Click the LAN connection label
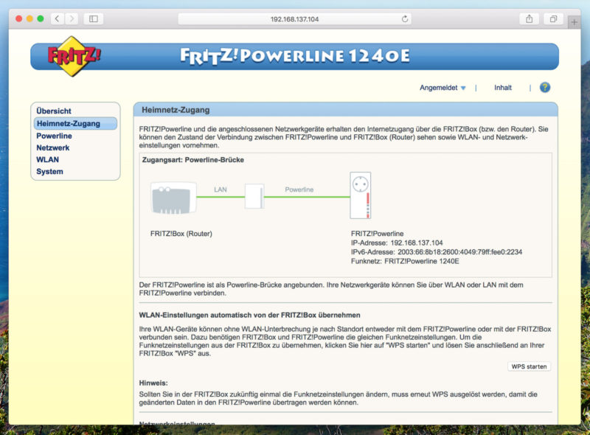590x435 pixels. coord(221,189)
